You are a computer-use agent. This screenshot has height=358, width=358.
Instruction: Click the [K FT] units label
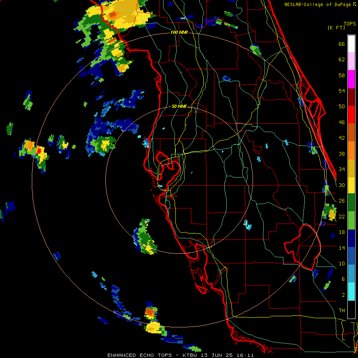point(336,27)
